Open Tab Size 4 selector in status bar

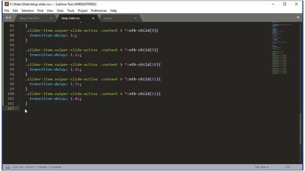(262, 167)
